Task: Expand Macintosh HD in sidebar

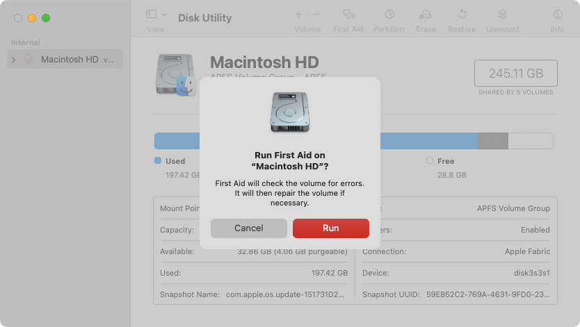Action: (14, 60)
